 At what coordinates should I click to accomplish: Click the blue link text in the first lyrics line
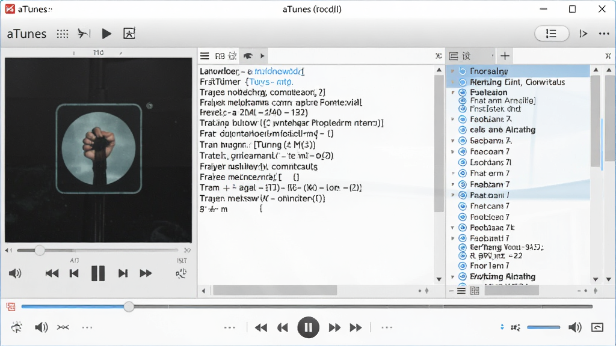pos(279,71)
